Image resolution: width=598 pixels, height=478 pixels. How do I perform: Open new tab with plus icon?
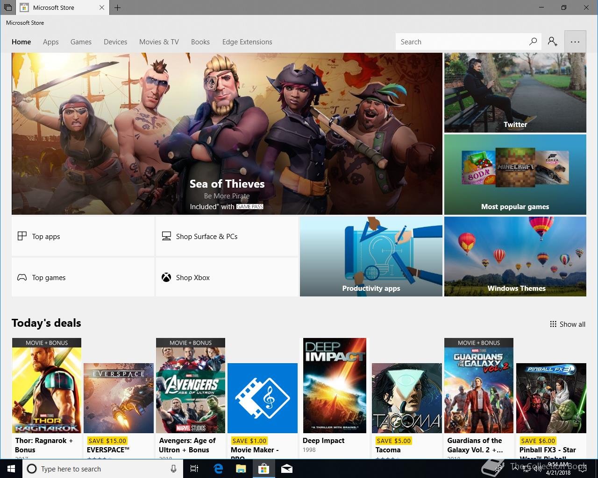117,7
